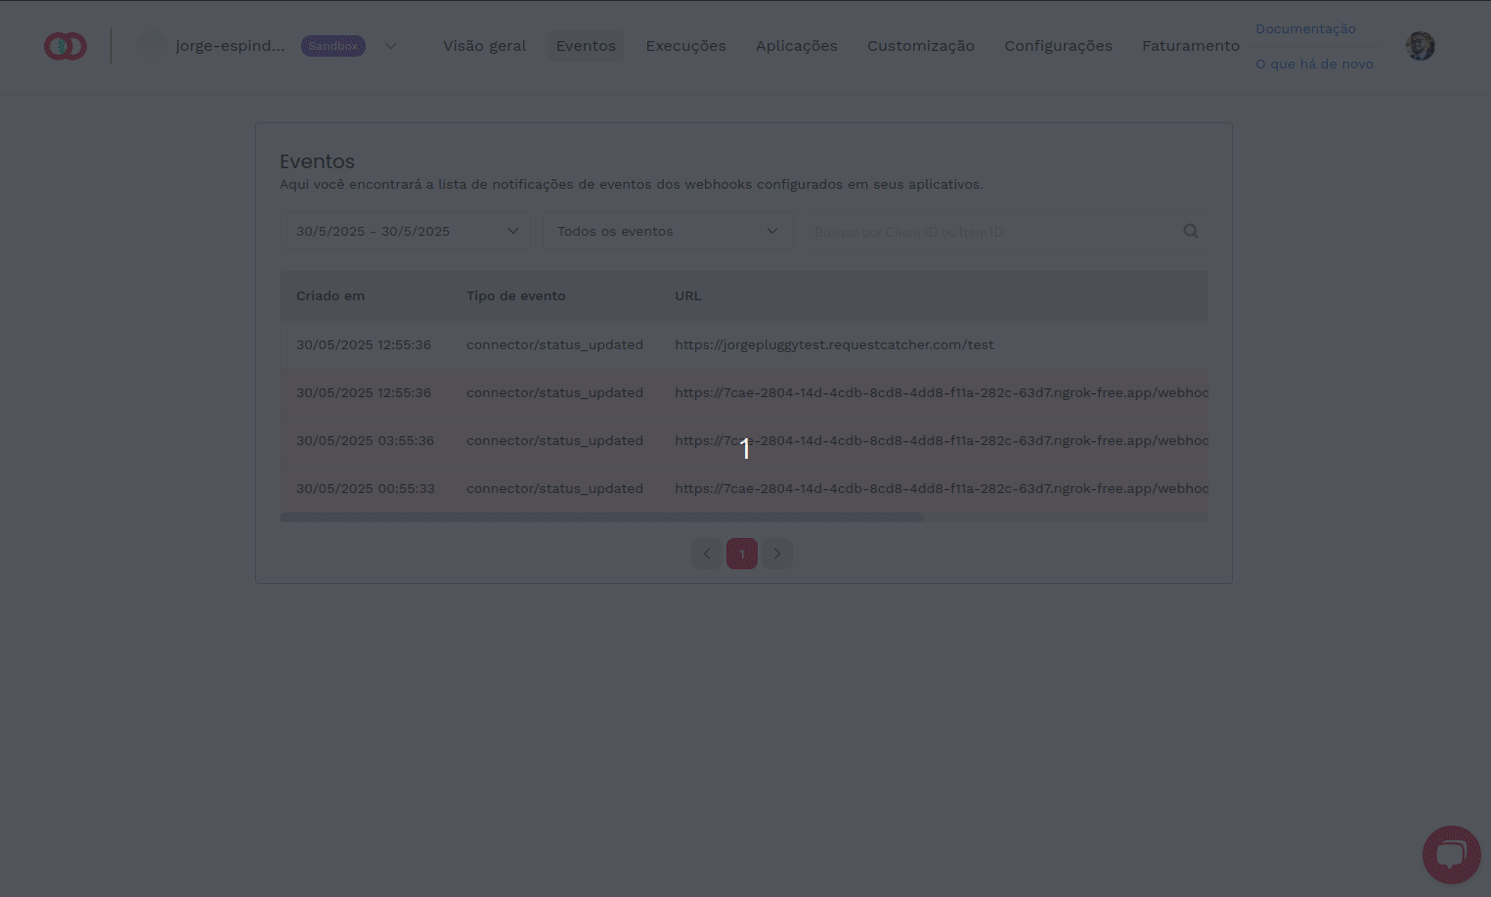1491x897 pixels.
Task: Open the Faturamento tab
Action: click(1190, 46)
